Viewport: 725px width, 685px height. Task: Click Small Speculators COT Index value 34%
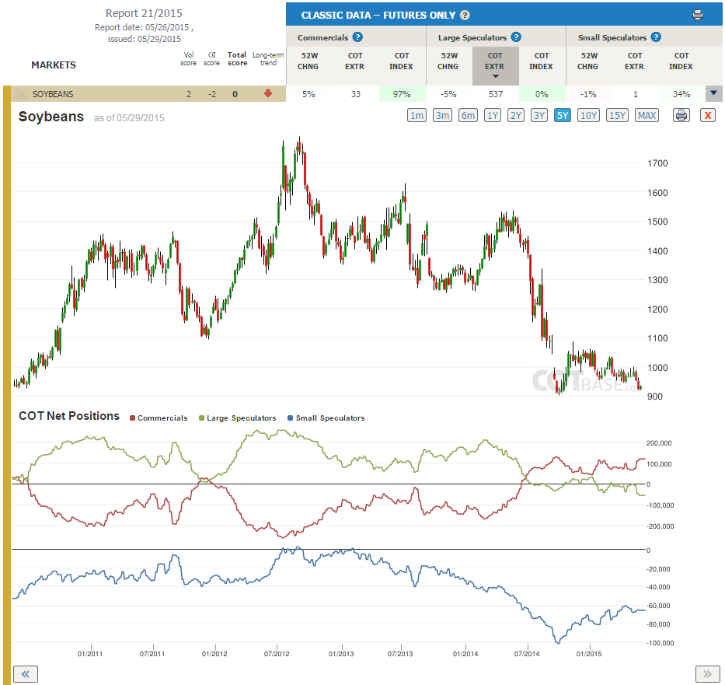pyautogui.click(x=681, y=94)
